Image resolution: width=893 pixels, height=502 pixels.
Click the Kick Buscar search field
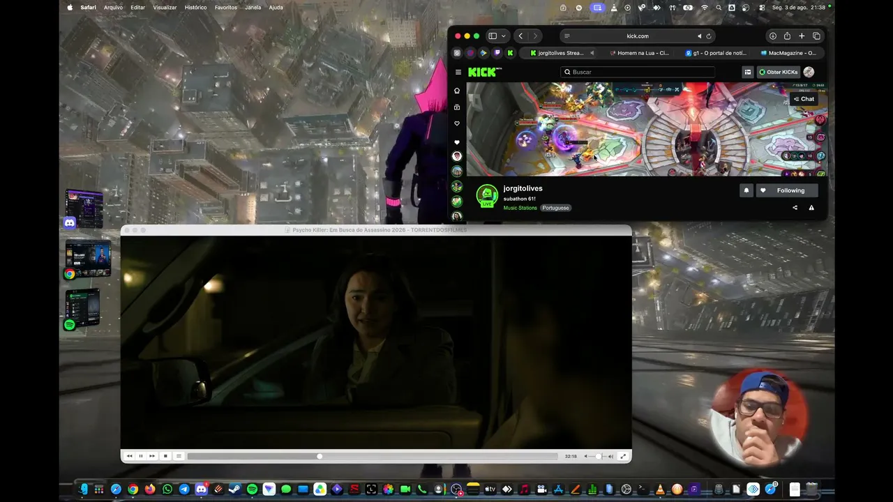tap(638, 72)
